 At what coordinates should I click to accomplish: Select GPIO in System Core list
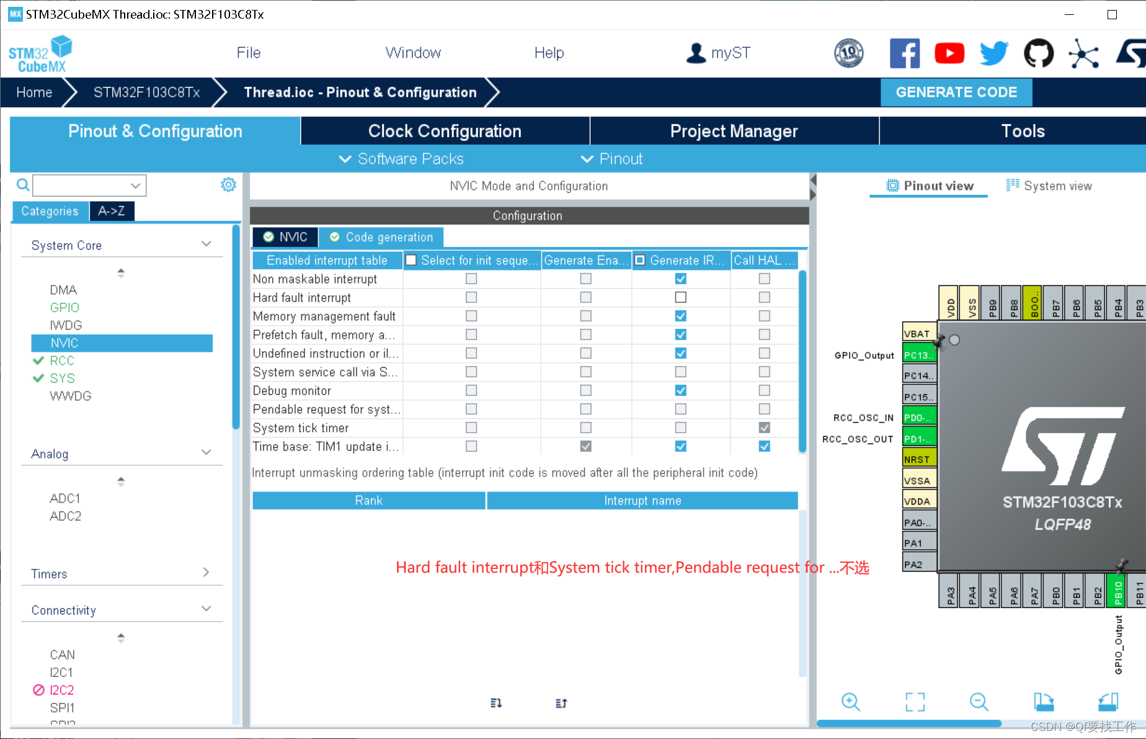point(64,307)
